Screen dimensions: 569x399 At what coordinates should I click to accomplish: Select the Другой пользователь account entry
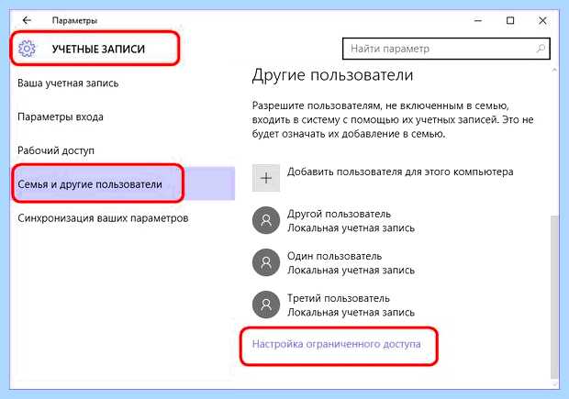333,220
